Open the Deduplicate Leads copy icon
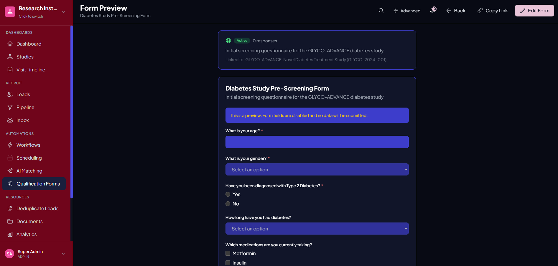The image size is (558, 266). pos(10,208)
